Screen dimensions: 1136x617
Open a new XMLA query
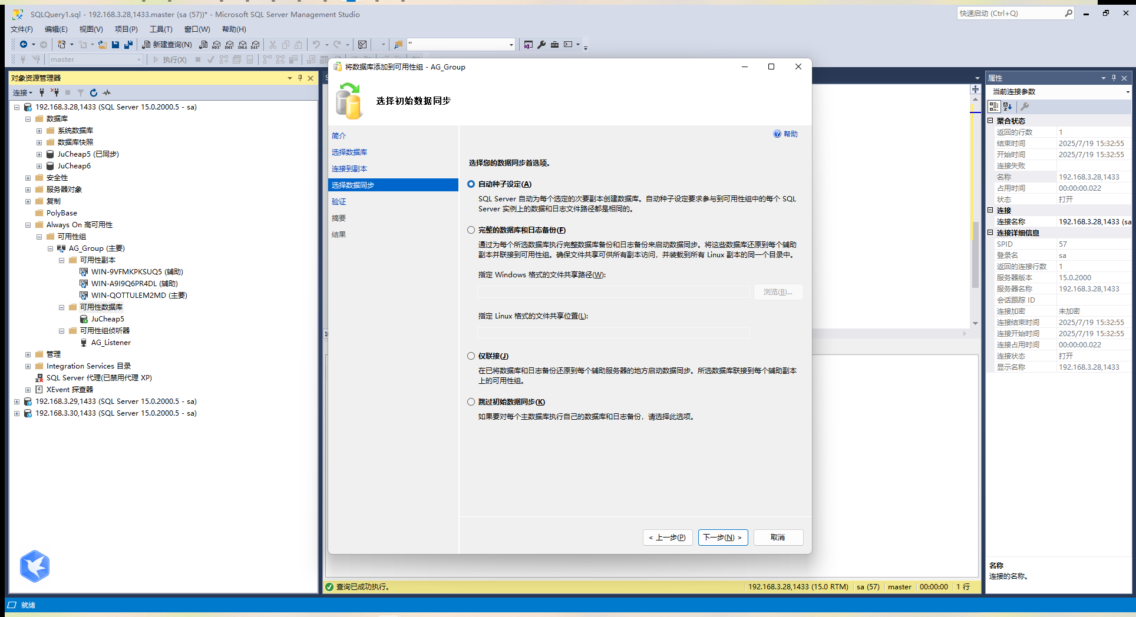click(x=242, y=44)
